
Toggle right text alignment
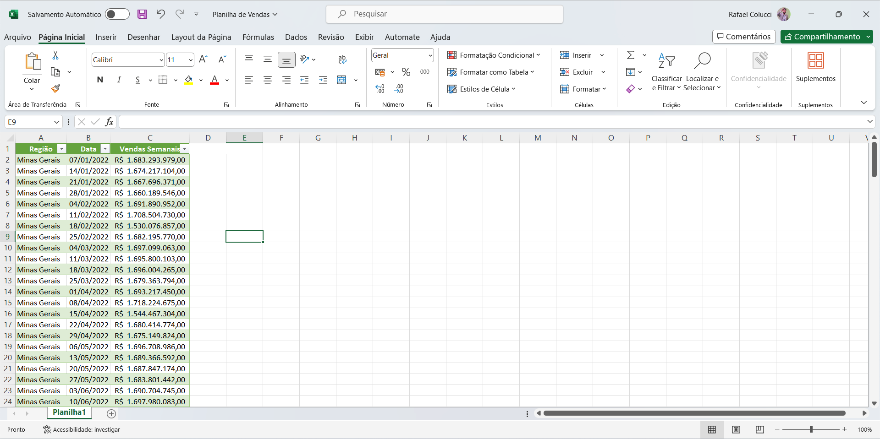pos(286,80)
